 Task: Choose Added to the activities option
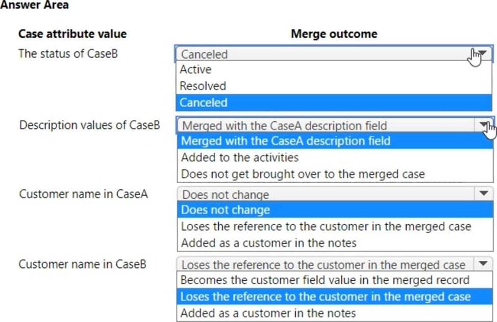[240, 158]
